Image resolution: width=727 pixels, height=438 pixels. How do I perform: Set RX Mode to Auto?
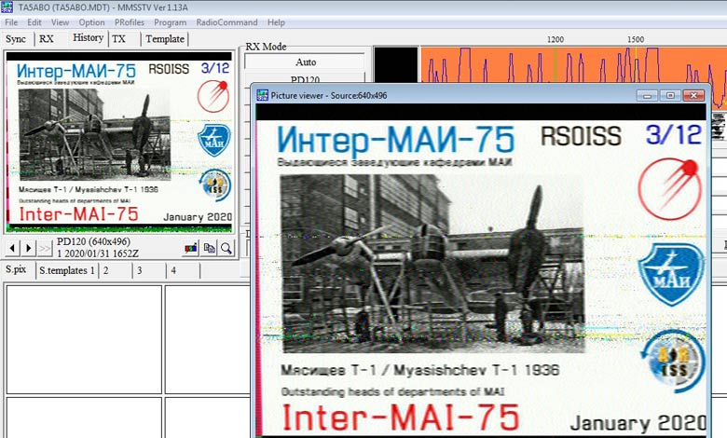(305, 62)
